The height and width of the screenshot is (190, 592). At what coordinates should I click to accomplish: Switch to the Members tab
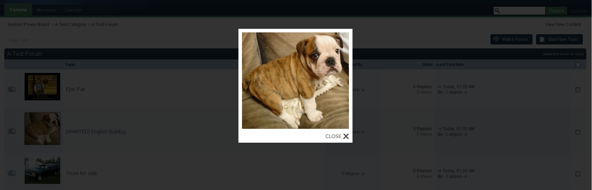tap(46, 10)
